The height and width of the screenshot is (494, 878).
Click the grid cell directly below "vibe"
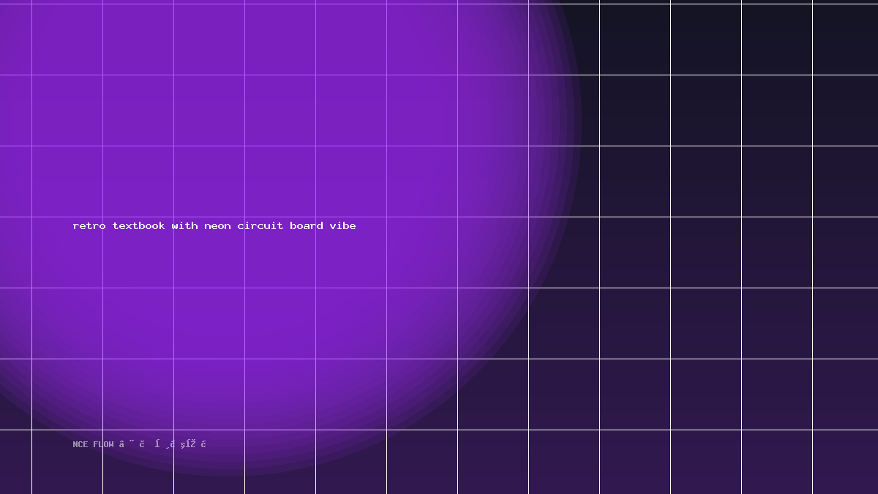(x=351, y=323)
